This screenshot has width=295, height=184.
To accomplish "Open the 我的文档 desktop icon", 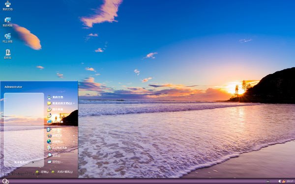I will click(x=7, y=5).
